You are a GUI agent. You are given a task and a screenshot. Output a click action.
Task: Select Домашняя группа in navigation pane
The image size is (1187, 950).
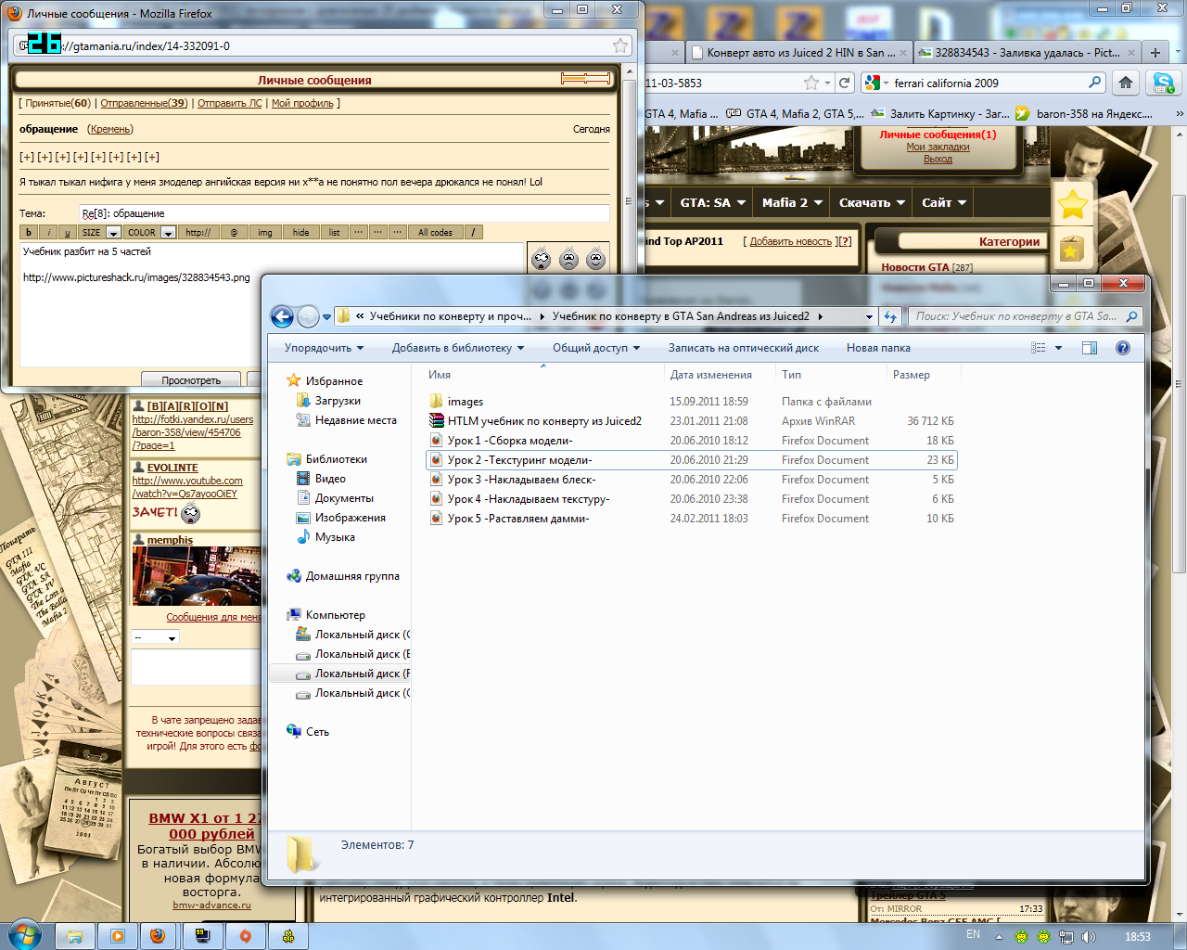(x=352, y=576)
